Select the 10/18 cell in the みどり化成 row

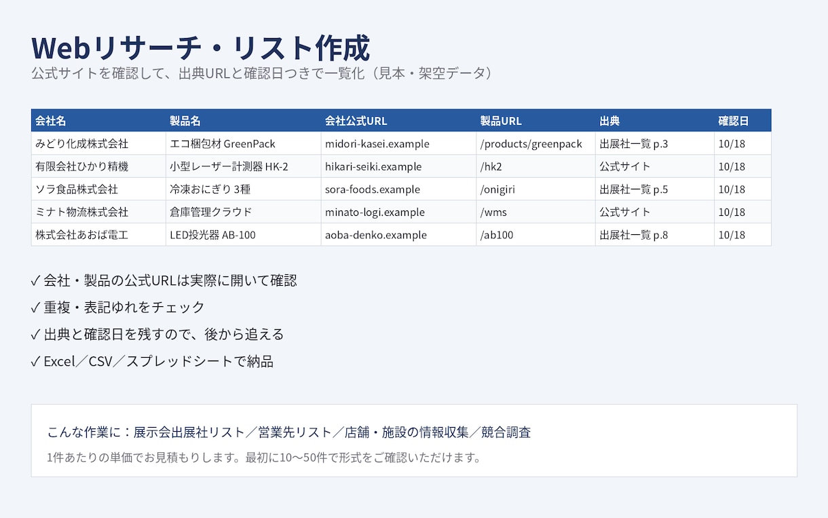coord(743,144)
